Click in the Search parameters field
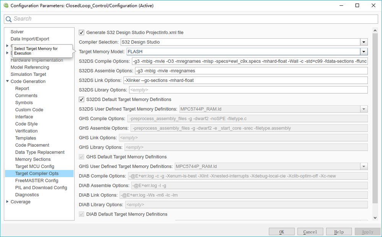382x237 pixels. point(191,19)
